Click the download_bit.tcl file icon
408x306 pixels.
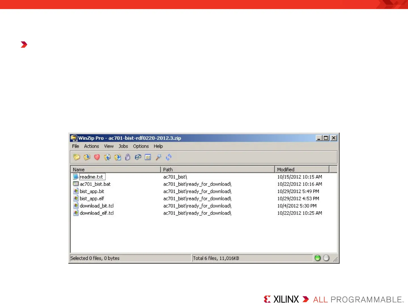pyautogui.click(x=76, y=206)
